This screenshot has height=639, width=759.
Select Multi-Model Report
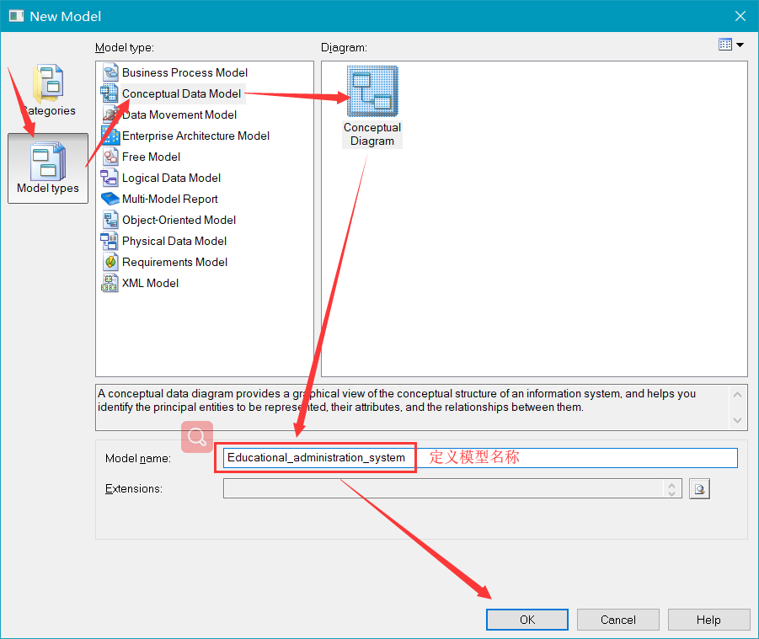click(168, 199)
